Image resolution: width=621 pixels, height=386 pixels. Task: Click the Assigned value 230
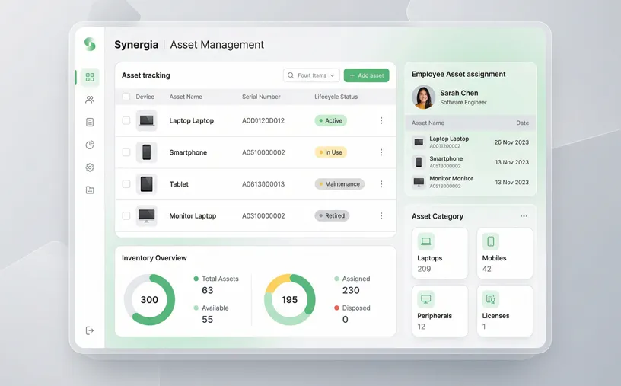click(x=351, y=290)
